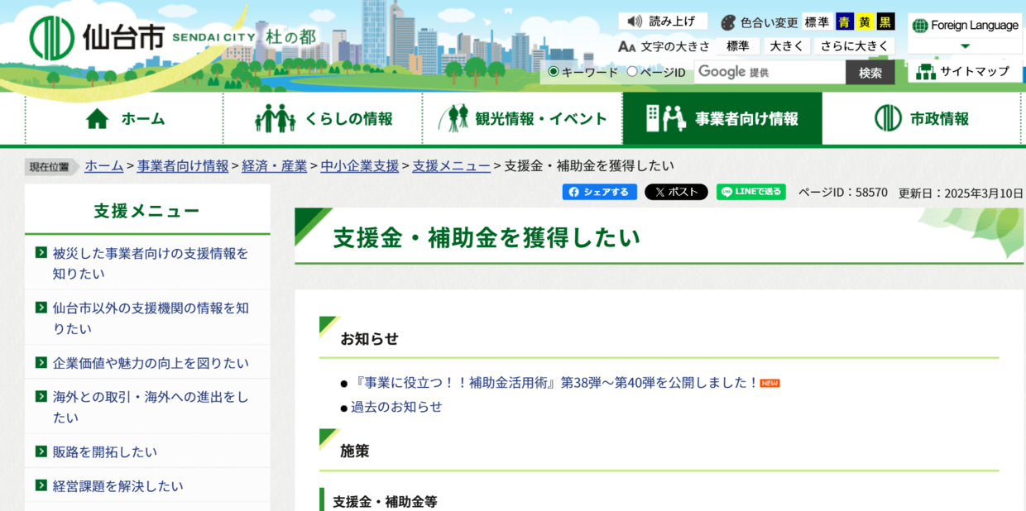Open the 市政情報 navigation tab
The height and width of the screenshot is (511, 1026).
[x=923, y=119]
